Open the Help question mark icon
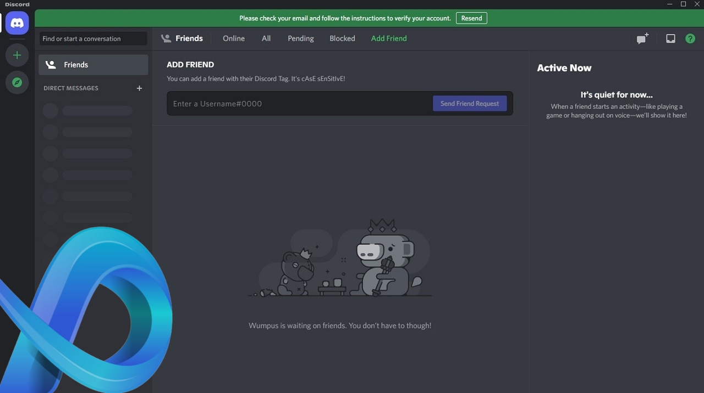The image size is (704, 393). (x=690, y=38)
